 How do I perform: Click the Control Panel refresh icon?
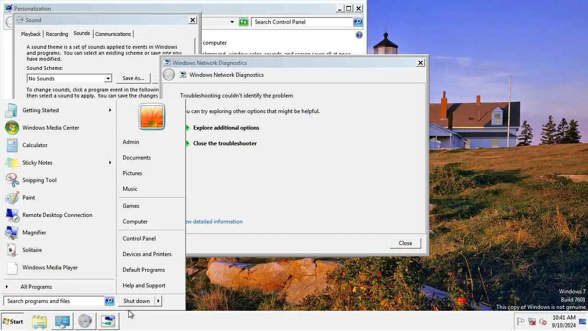(243, 22)
